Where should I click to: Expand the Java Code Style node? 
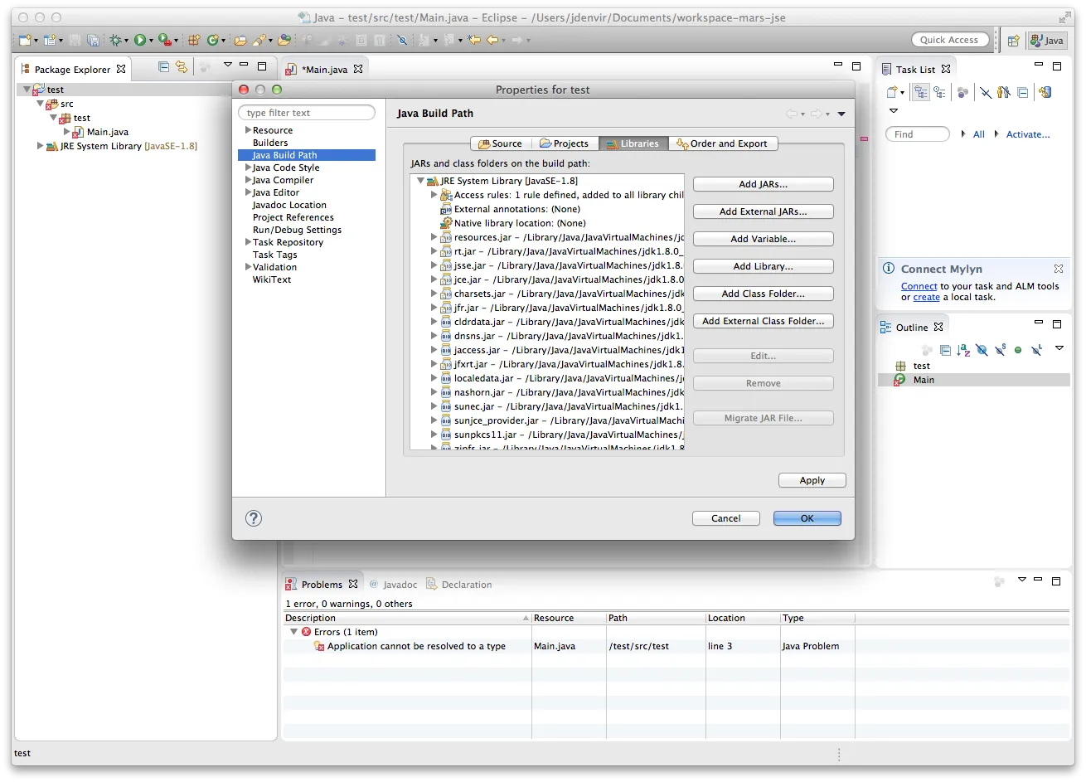(x=248, y=168)
